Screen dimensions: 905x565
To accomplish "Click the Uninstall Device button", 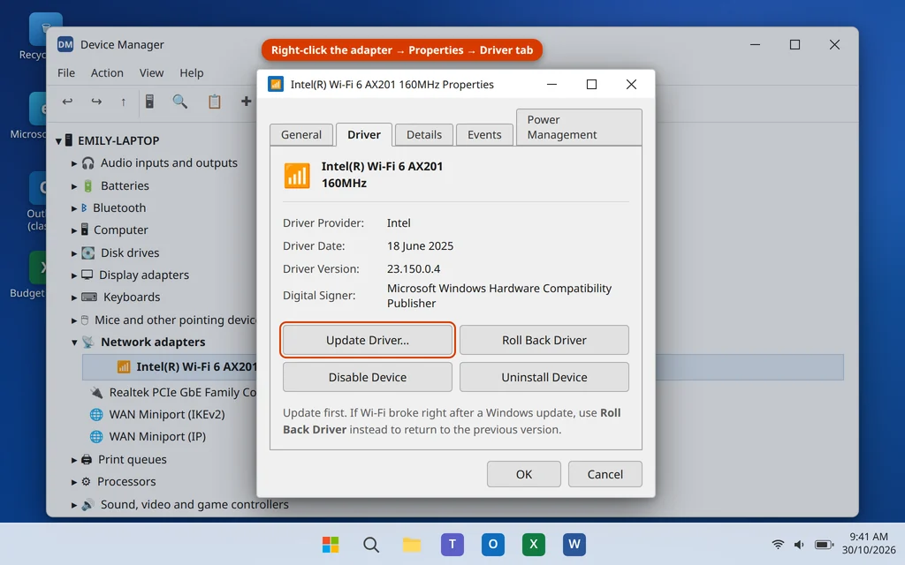I will pos(544,377).
